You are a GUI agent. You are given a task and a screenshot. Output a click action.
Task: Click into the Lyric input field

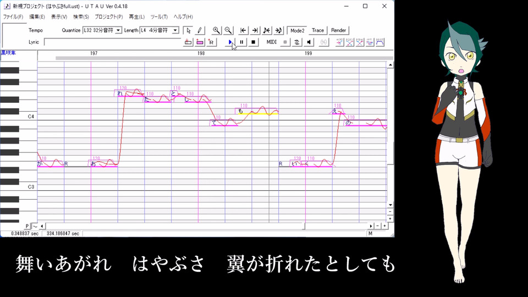pos(113,42)
